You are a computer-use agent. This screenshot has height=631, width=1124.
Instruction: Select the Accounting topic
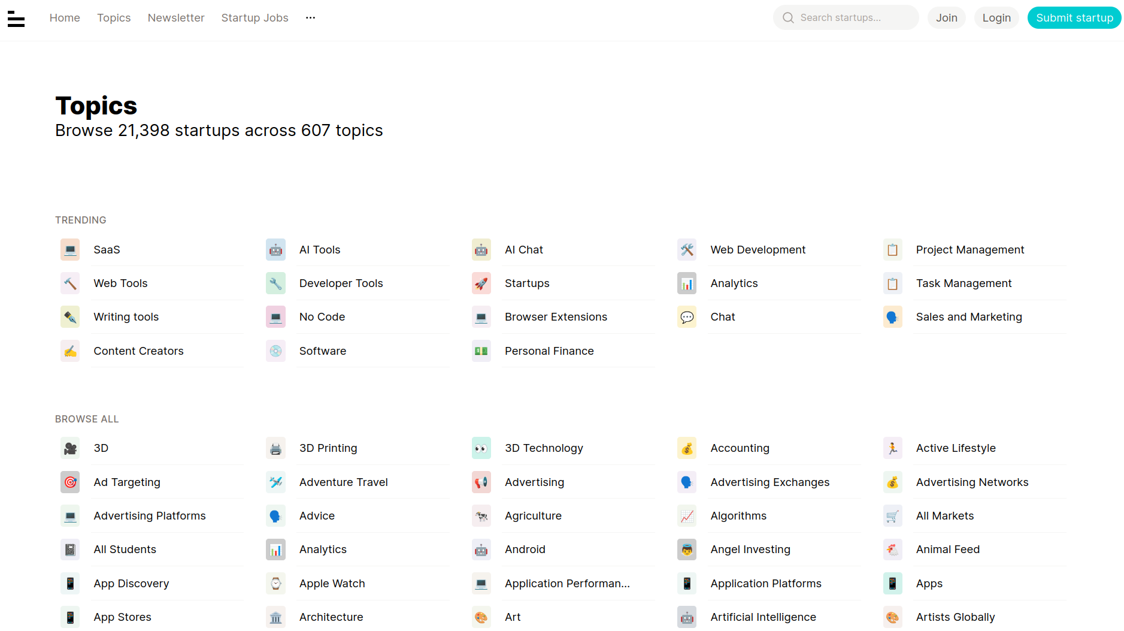click(x=740, y=448)
